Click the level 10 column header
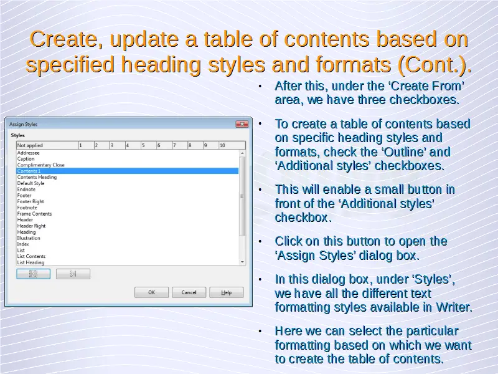 [222, 145]
